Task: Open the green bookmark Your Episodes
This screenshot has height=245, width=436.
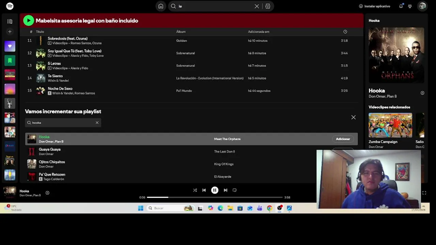Action: click(10, 61)
